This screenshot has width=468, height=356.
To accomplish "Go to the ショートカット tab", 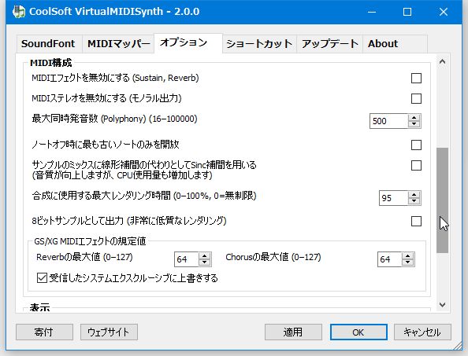I will coord(259,44).
